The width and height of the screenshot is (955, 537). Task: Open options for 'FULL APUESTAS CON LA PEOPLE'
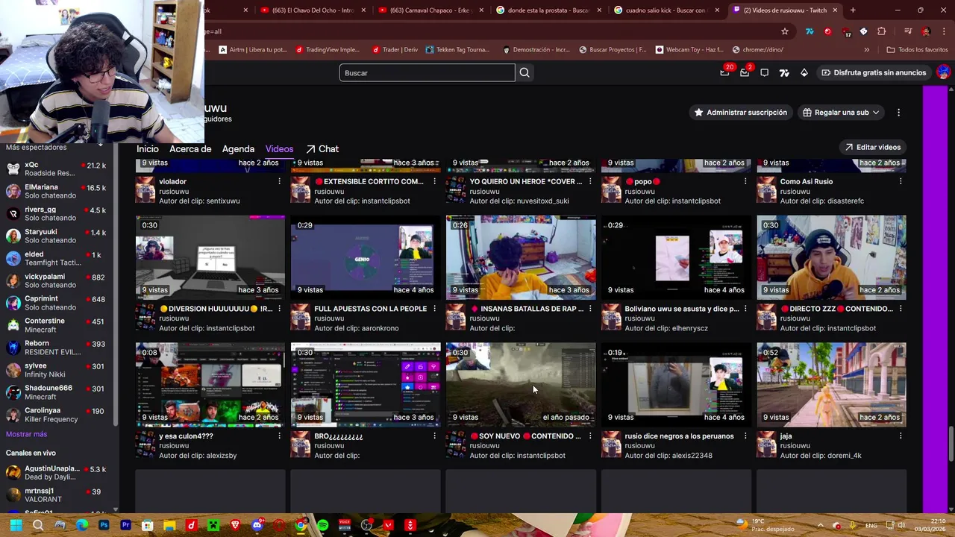(434, 309)
